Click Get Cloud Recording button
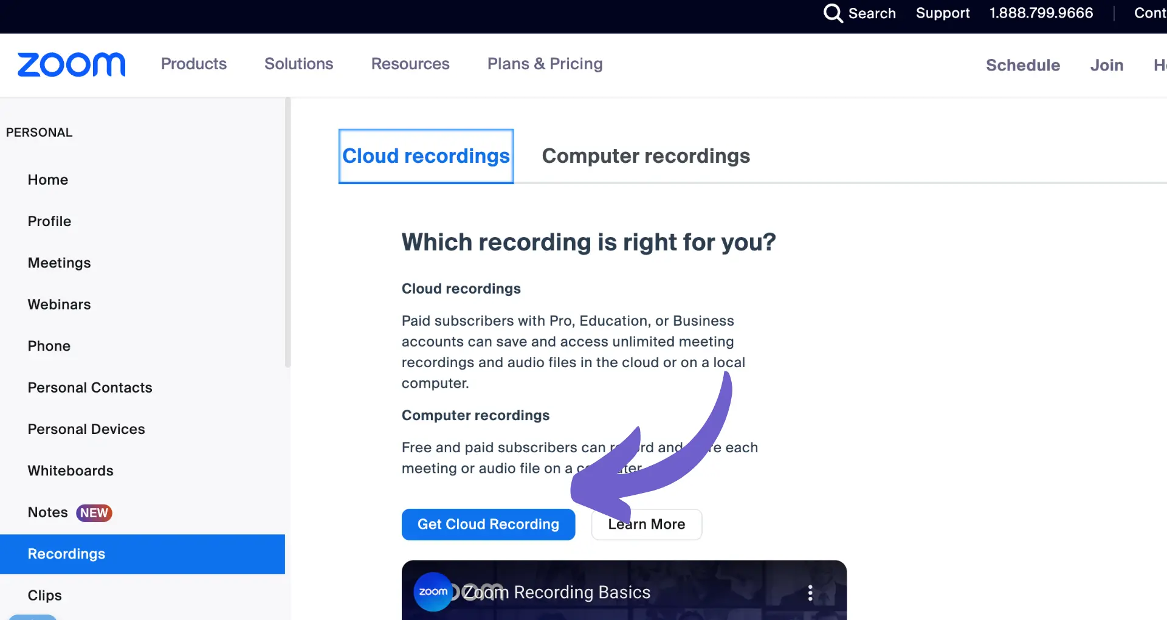The image size is (1167, 620). coord(488,525)
